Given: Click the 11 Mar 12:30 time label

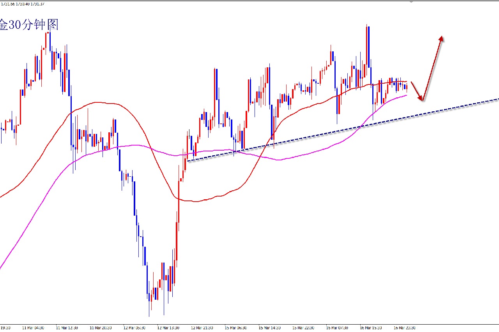Looking at the screenshot, I should (67, 328).
